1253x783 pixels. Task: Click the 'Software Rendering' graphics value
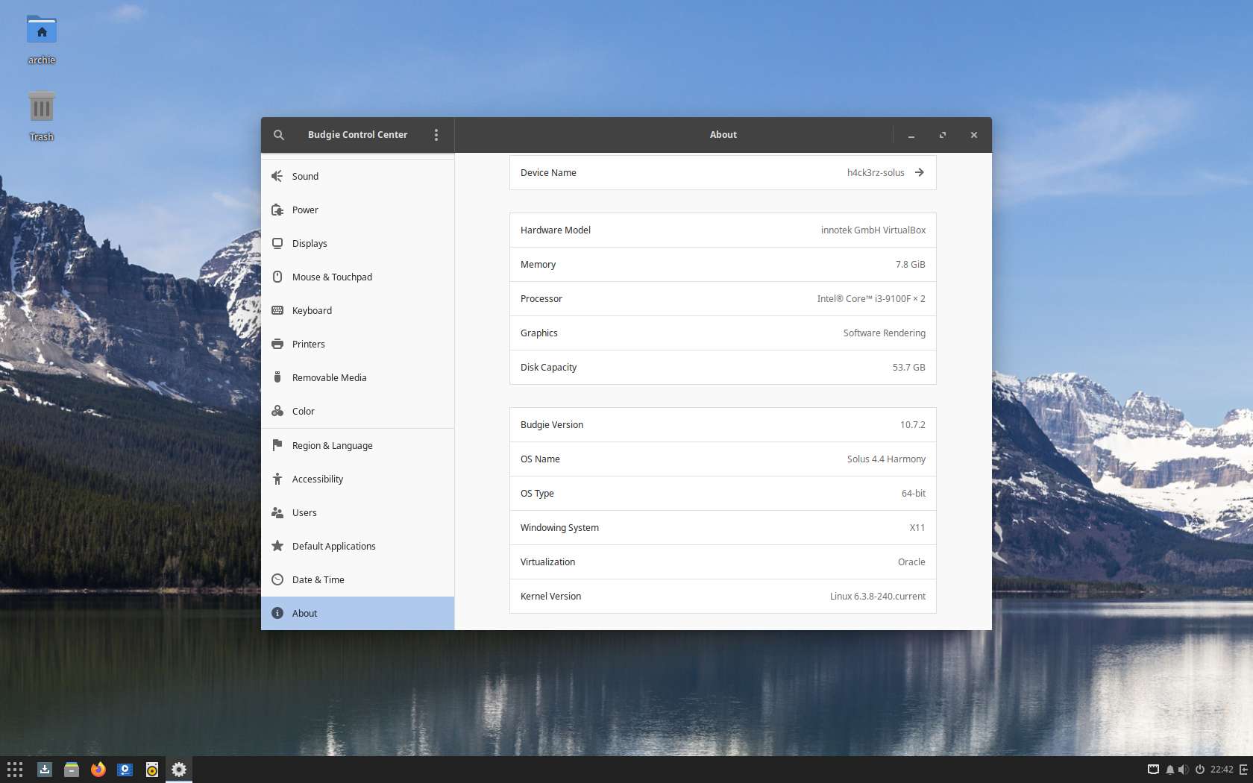tap(885, 333)
